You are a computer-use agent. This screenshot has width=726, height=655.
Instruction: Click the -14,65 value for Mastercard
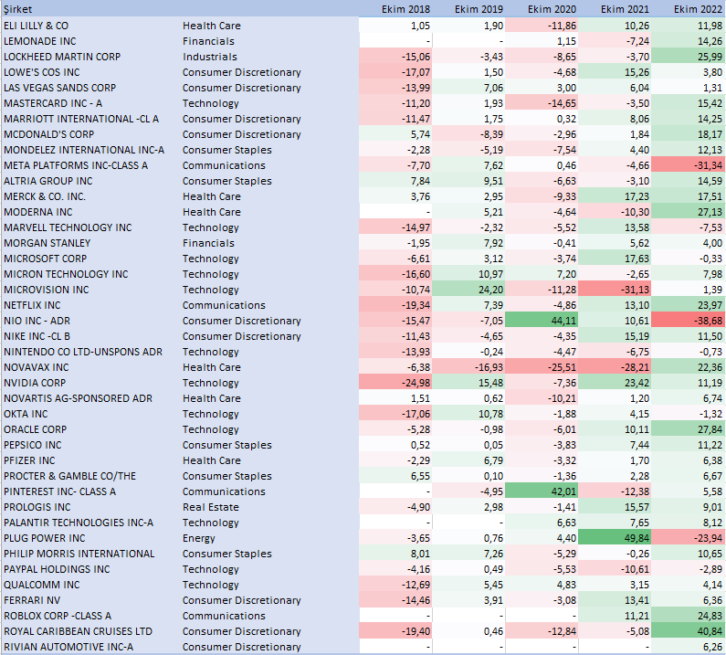click(542, 103)
